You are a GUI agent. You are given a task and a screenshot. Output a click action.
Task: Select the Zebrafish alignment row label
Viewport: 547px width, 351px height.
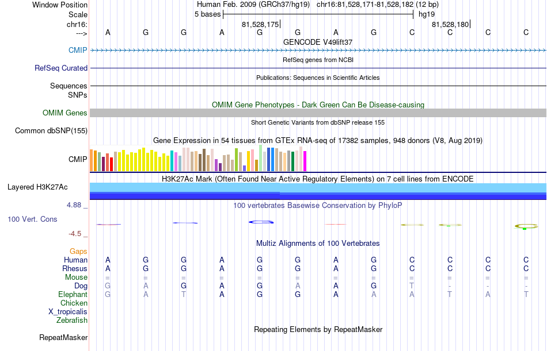click(72, 320)
